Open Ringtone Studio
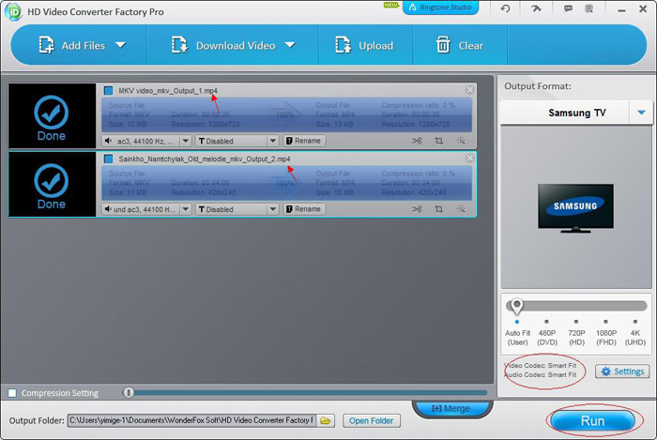Screen dimensions: 657x440 pos(440,8)
